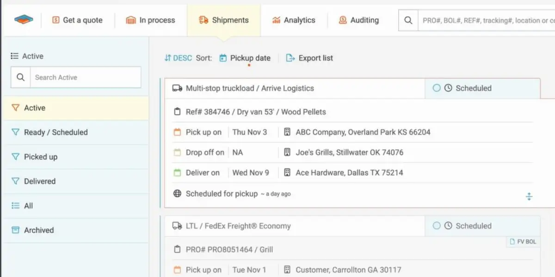Click Joe's Grills, Stillwater OK 74076
This screenshot has height=277, width=555.
(350, 152)
